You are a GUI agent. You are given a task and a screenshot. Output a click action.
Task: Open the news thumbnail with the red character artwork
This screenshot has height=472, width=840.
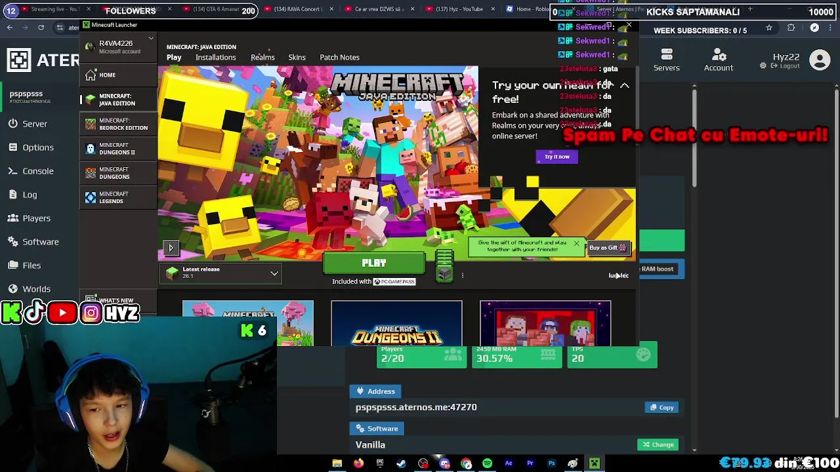[x=545, y=323]
